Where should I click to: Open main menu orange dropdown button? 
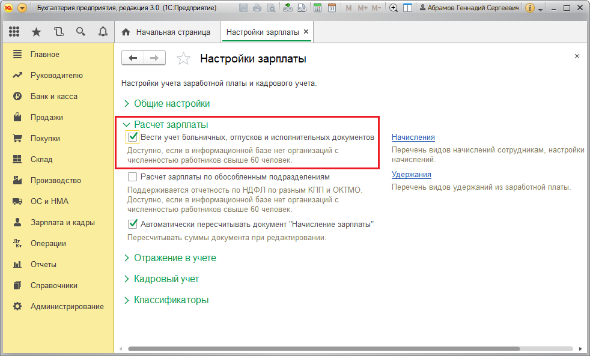click(22, 8)
